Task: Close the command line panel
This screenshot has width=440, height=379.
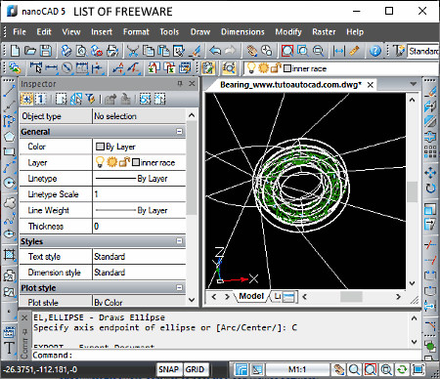Action: tap(24, 317)
